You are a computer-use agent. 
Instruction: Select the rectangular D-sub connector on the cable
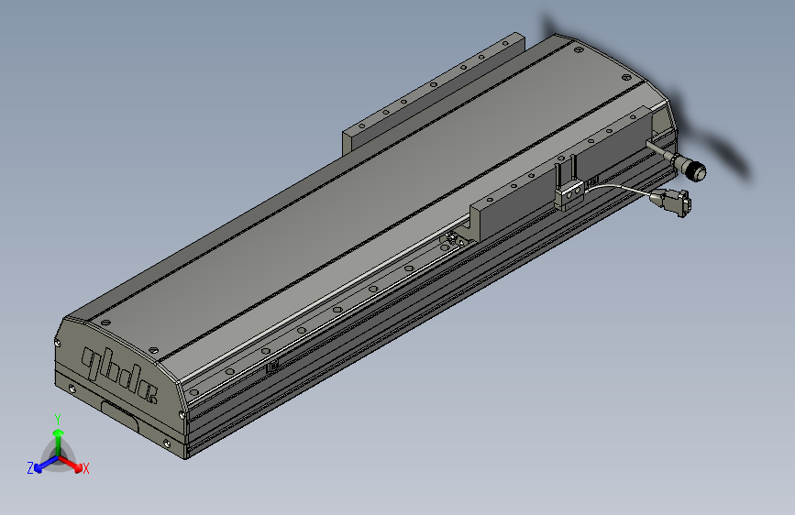(672, 202)
